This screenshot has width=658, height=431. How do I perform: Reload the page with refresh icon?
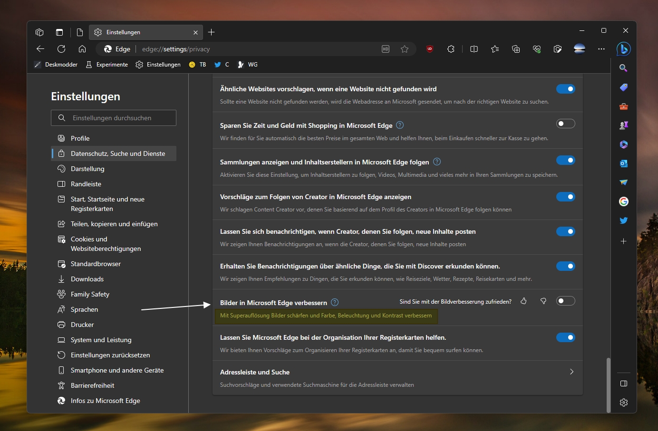point(61,49)
